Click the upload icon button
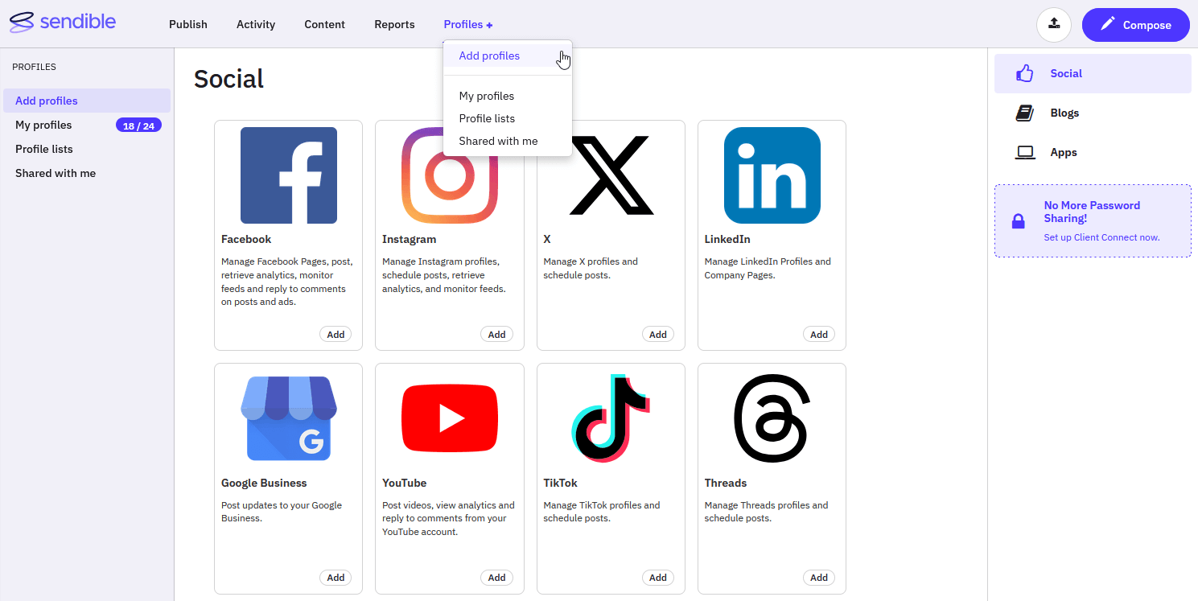 [1054, 24]
